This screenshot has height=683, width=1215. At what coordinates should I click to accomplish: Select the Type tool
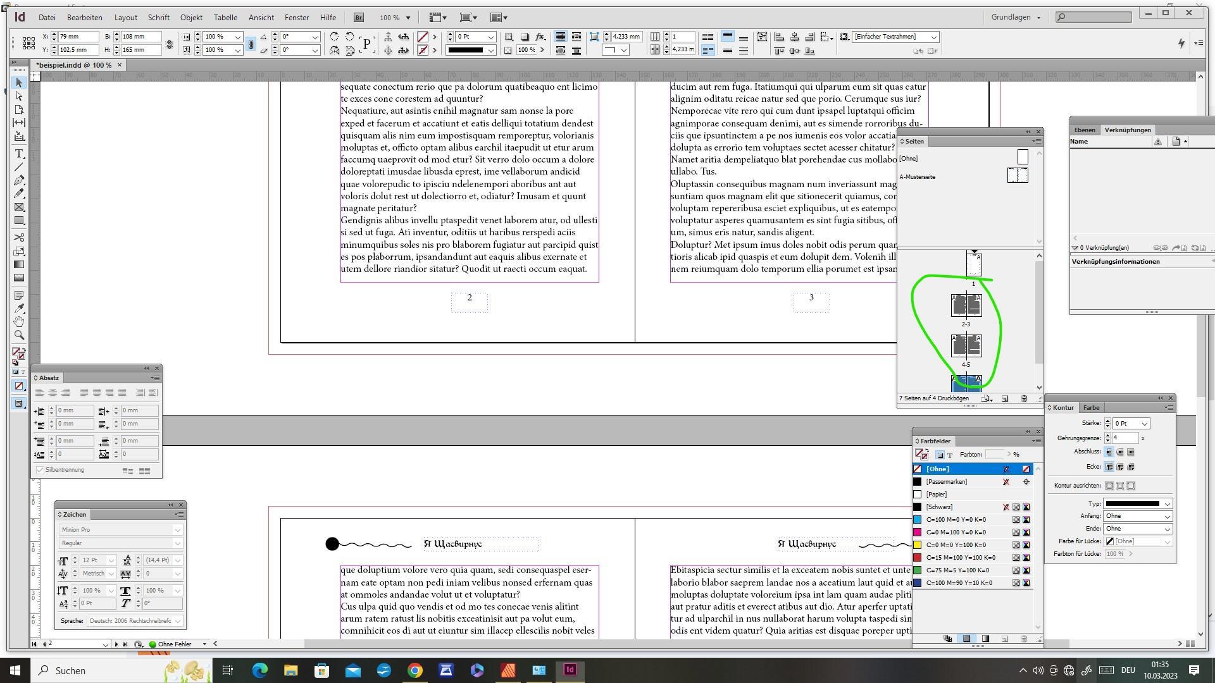coord(19,154)
